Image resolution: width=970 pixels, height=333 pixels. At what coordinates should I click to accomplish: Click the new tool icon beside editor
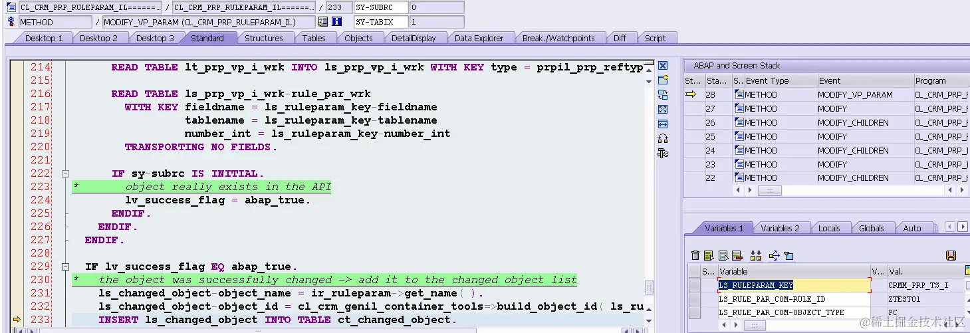[663, 80]
